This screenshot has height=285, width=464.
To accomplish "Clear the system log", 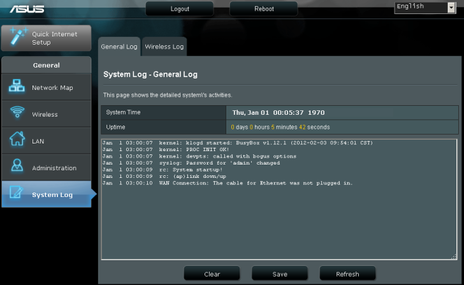I will [x=212, y=274].
